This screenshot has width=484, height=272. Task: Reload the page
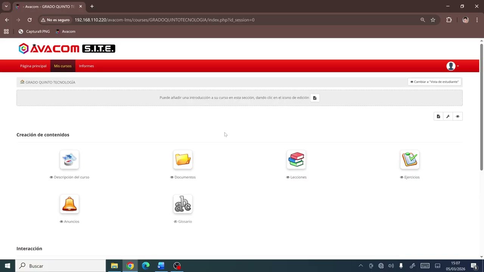[x=29, y=20]
